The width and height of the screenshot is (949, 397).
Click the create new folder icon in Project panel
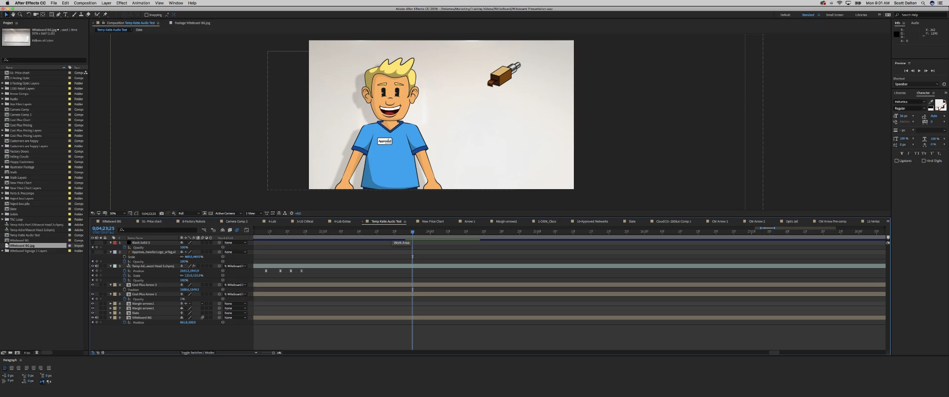click(10, 353)
